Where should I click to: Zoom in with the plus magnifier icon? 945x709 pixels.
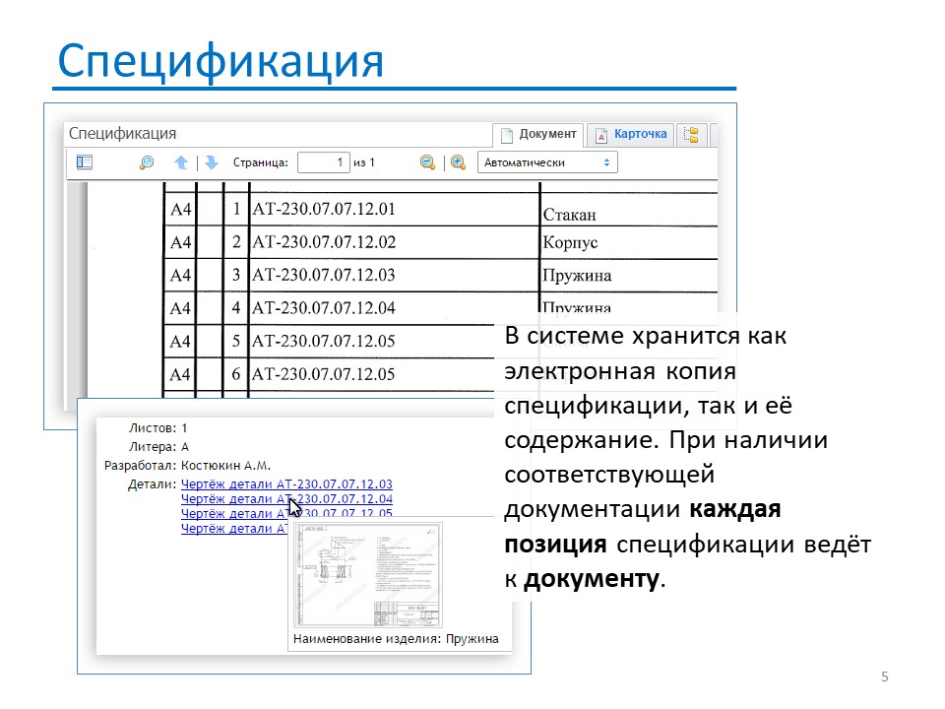click(458, 162)
